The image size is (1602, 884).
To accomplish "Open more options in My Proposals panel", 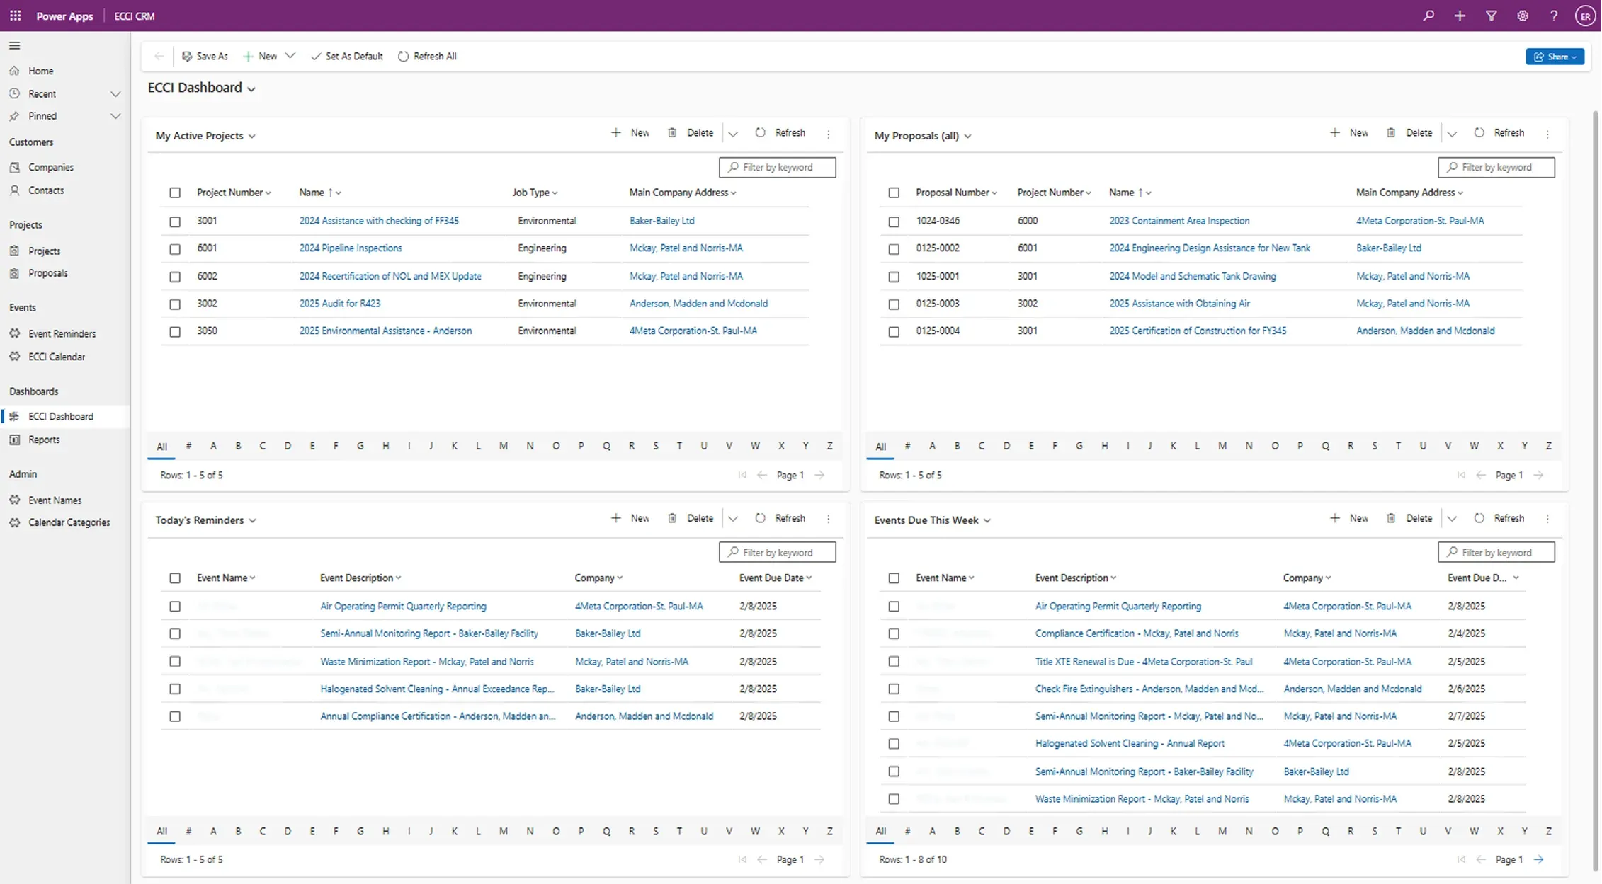I will (x=1547, y=134).
